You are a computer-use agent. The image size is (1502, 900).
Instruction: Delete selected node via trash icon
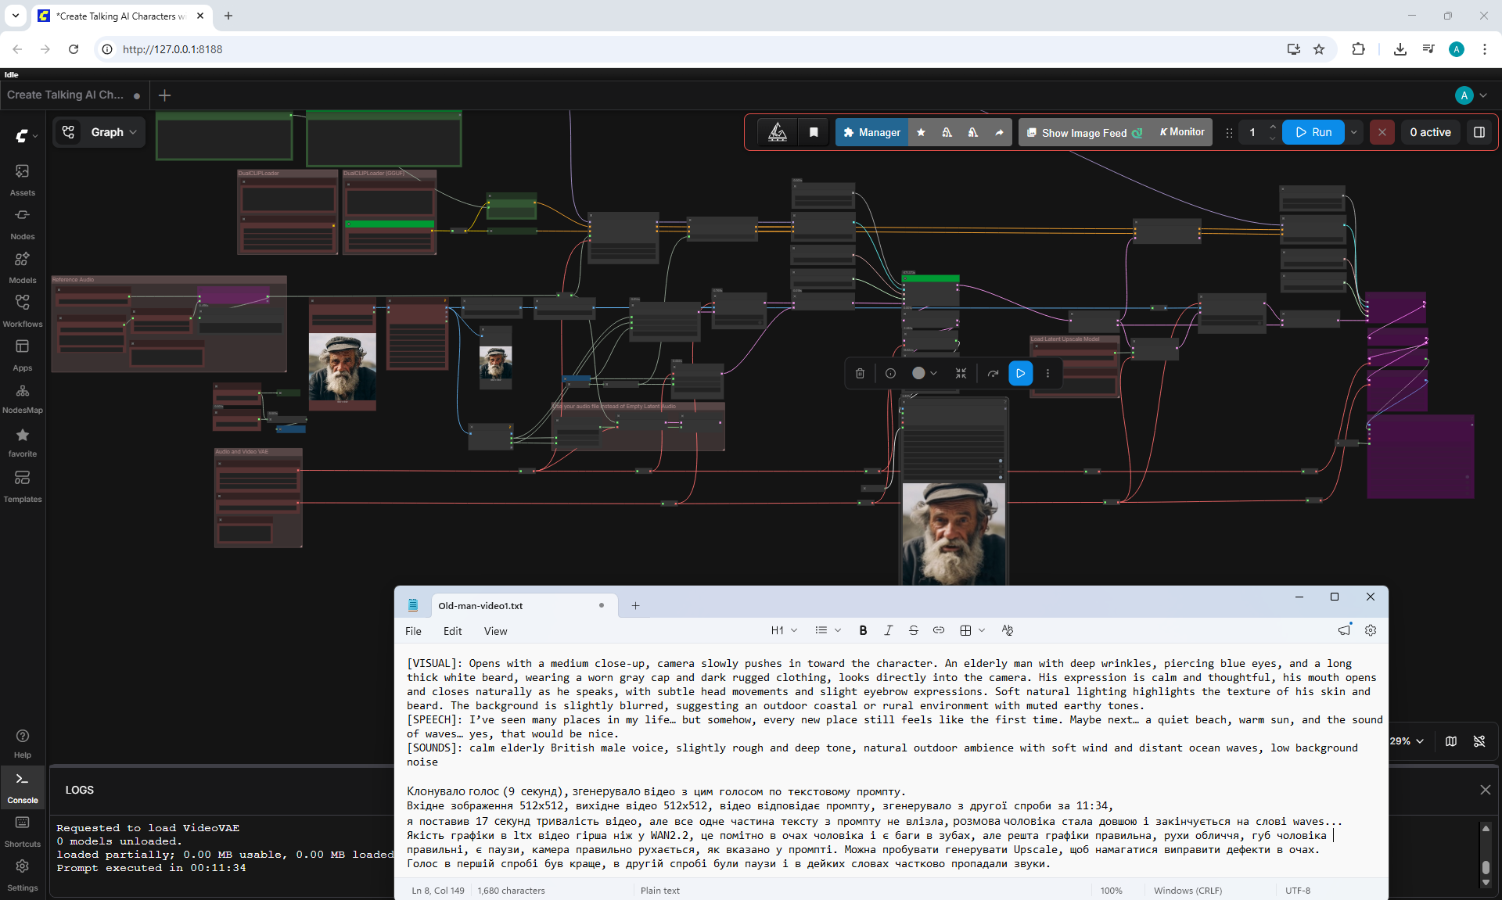(860, 374)
